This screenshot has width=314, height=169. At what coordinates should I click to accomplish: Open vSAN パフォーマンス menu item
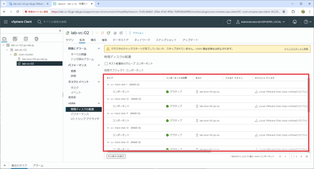point(80,114)
